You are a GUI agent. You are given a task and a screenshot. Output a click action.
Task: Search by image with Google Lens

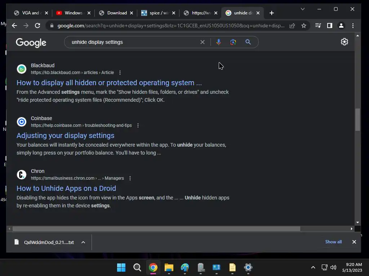(x=233, y=42)
